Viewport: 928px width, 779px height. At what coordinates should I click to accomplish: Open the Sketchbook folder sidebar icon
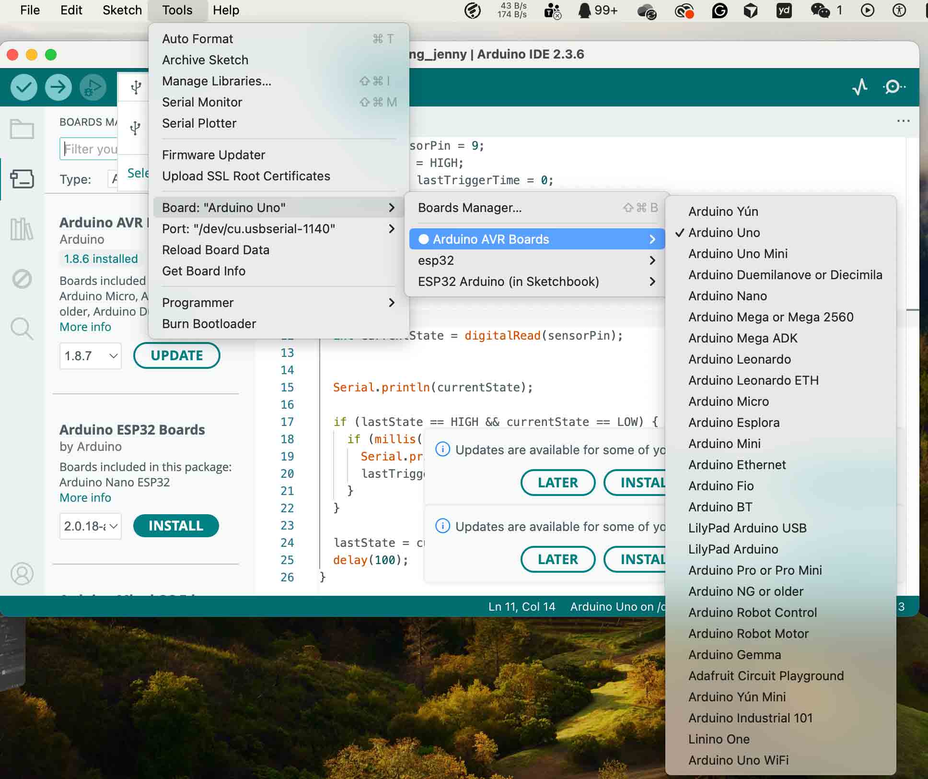click(22, 130)
